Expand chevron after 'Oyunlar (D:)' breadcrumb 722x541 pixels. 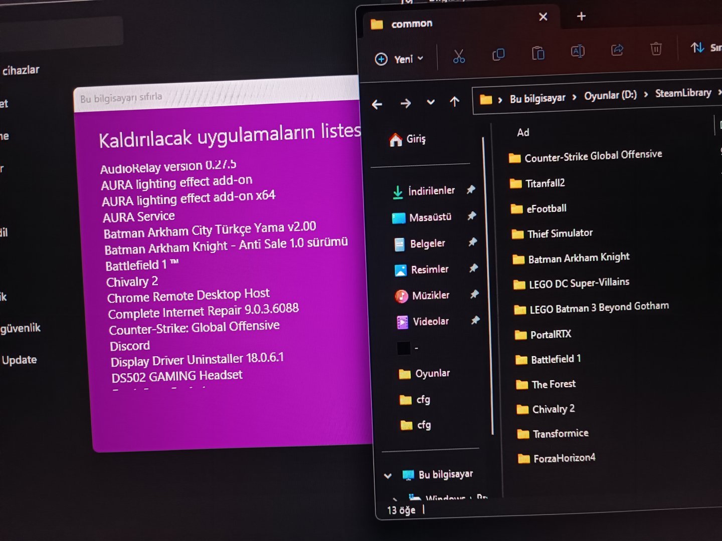[646, 94]
